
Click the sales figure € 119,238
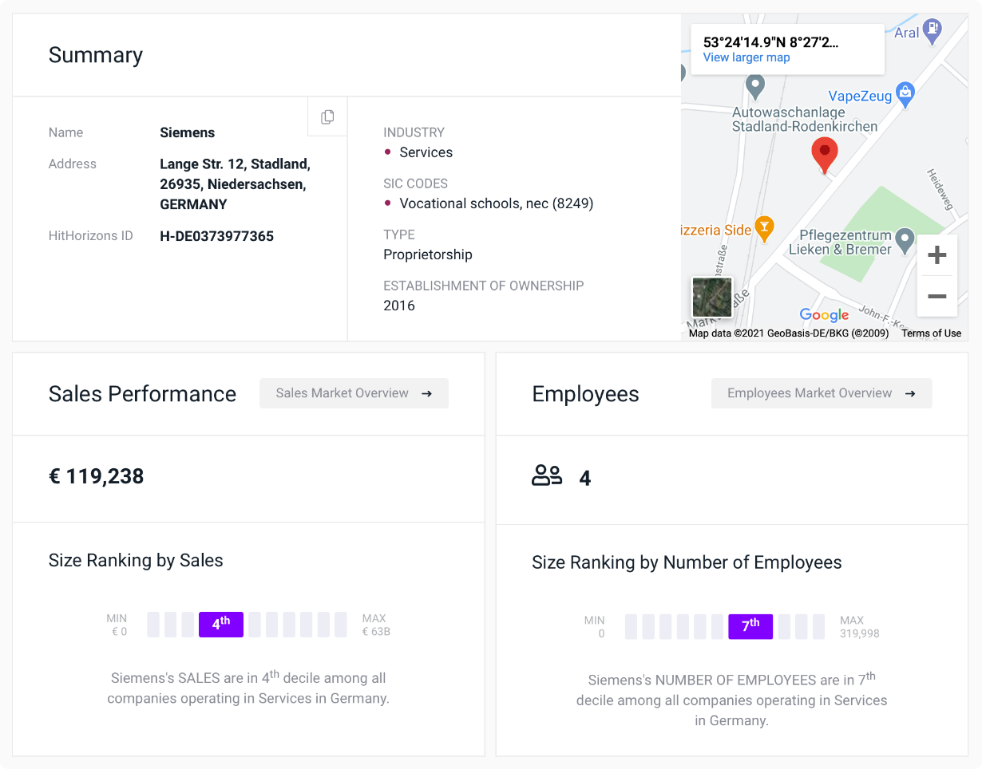click(x=96, y=477)
